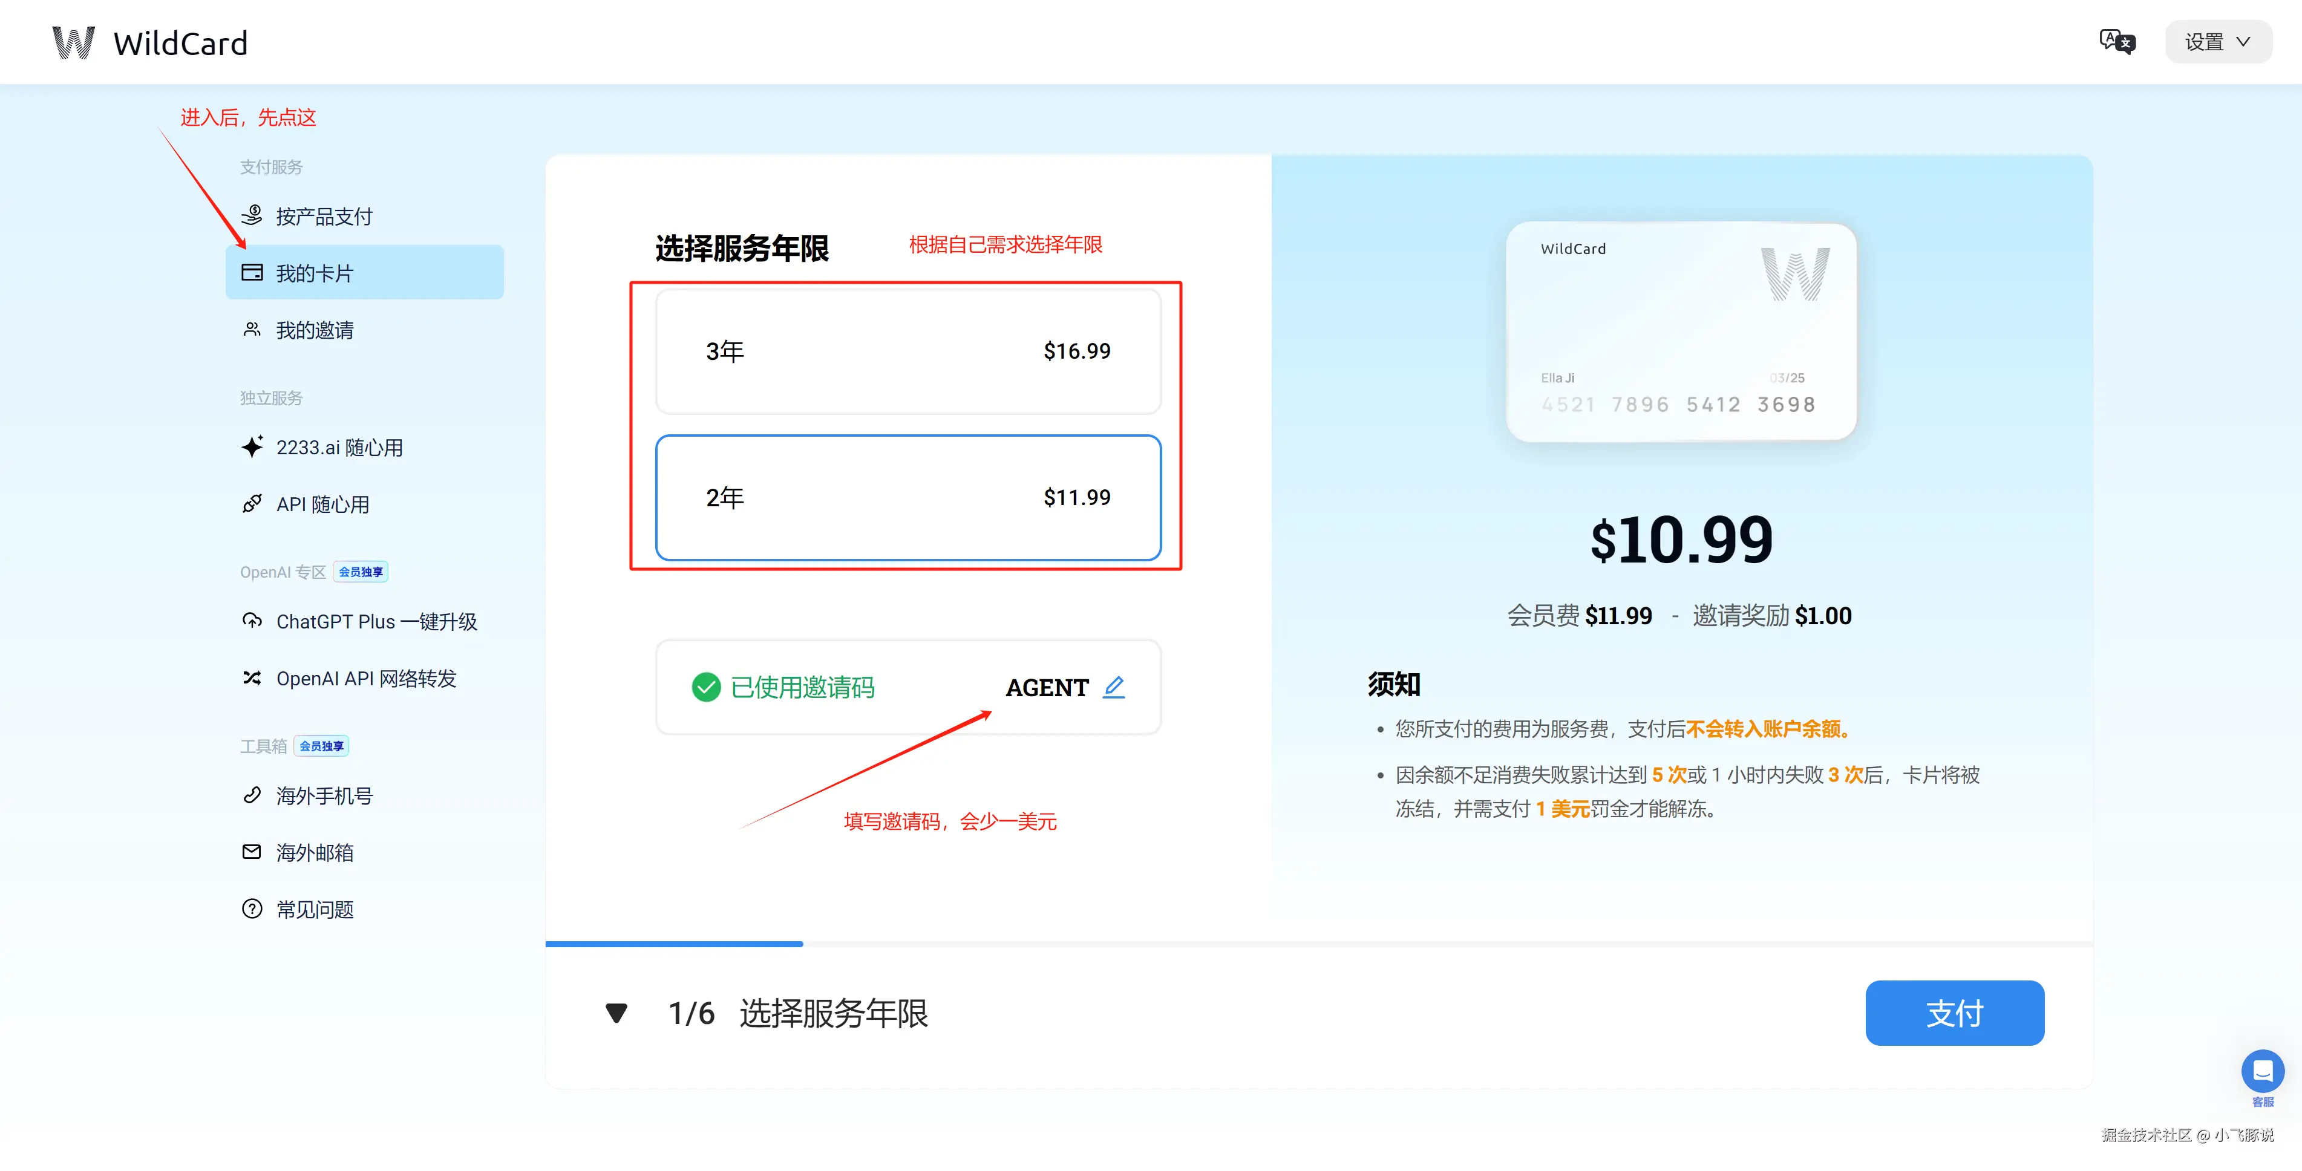
Task: Click the 2233.ai sparkle icon
Action: pyautogui.click(x=252, y=446)
